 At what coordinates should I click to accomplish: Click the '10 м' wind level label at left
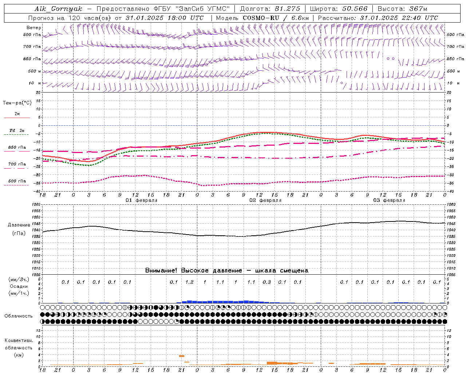35,83
